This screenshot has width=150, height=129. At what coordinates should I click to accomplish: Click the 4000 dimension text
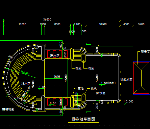126,24
